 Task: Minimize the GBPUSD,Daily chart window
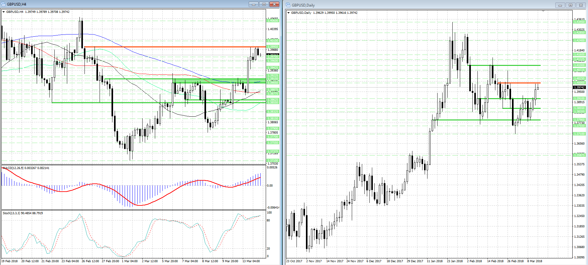pos(560,5)
